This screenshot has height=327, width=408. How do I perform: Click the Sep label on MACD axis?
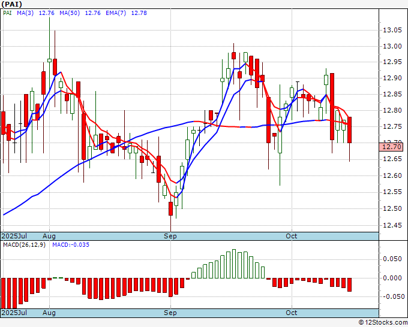point(170,313)
